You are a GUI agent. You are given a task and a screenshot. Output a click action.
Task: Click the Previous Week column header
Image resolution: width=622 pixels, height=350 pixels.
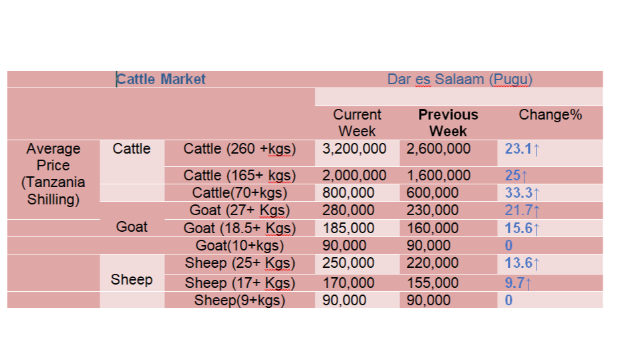coord(448,122)
